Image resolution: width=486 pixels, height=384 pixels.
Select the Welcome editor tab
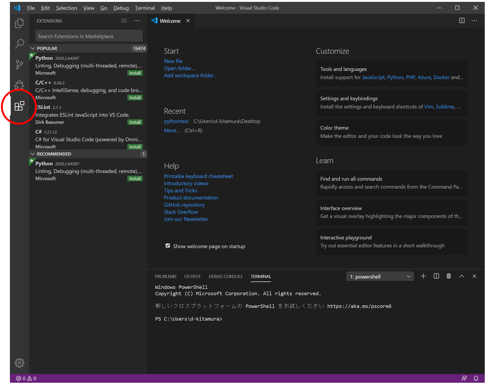[171, 21]
